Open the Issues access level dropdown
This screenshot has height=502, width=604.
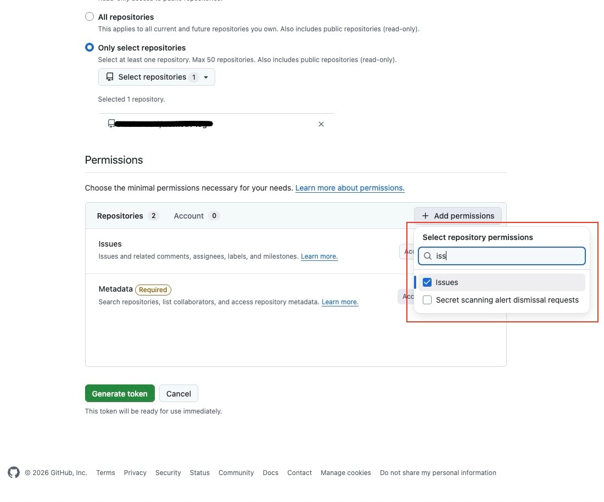(406, 251)
